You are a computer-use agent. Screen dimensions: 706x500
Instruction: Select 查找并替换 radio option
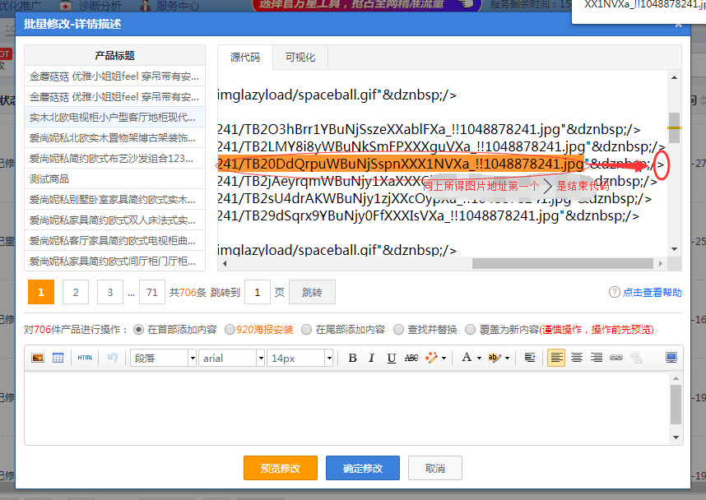pos(398,330)
